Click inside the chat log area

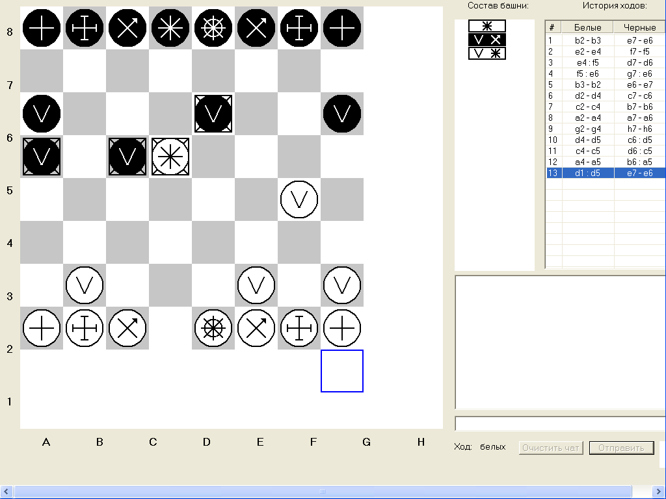coord(560,342)
